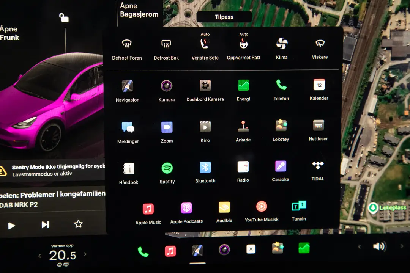Image resolution: width=410 pixels, height=273 pixels.
Task: Open Kino theater mode
Action: click(x=205, y=127)
